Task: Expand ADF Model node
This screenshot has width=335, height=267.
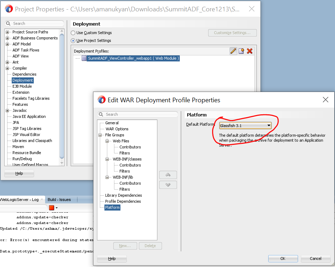Action: tap(7, 44)
